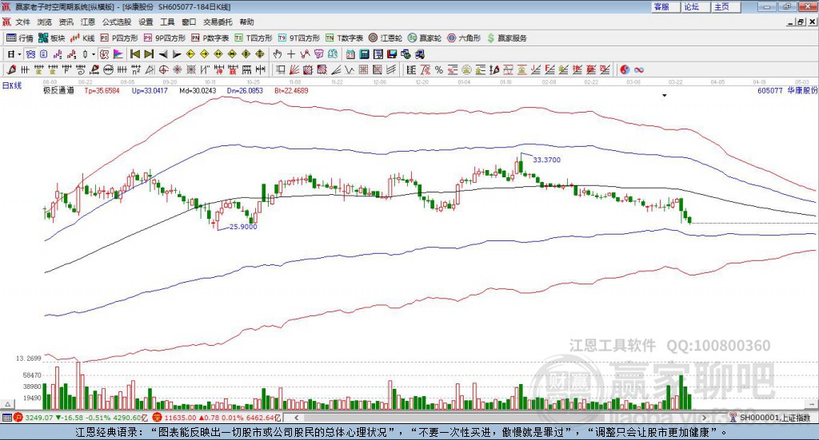Select the red target circle tool
The width and height of the screenshot is (819, 440).
(163, 69)
